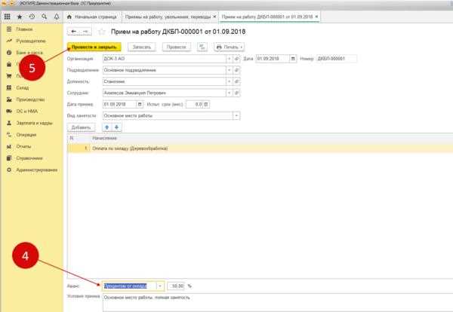Open the ОС и НМА section
This screenshot has width=453, height=312.
coord(27,112)
